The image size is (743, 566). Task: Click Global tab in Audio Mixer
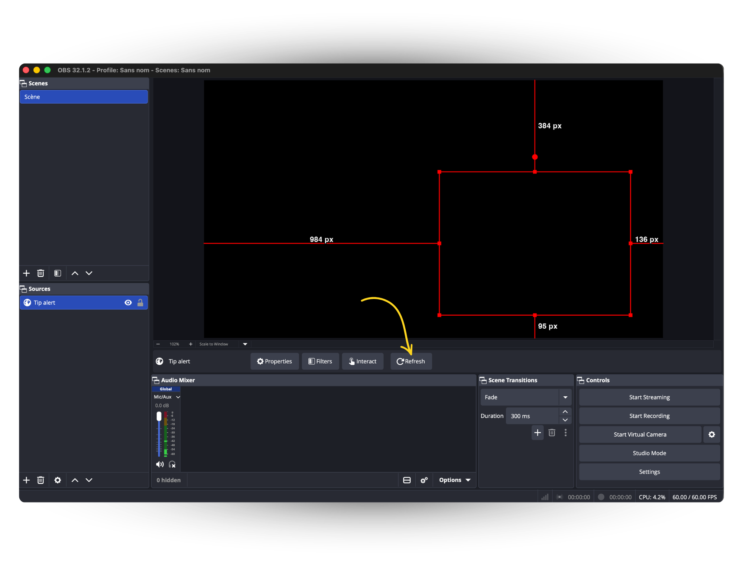pos(166,389)
